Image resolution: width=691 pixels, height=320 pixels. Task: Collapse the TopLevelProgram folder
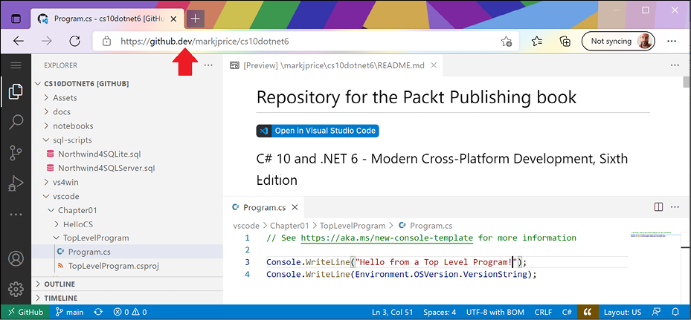coord(95,238)
